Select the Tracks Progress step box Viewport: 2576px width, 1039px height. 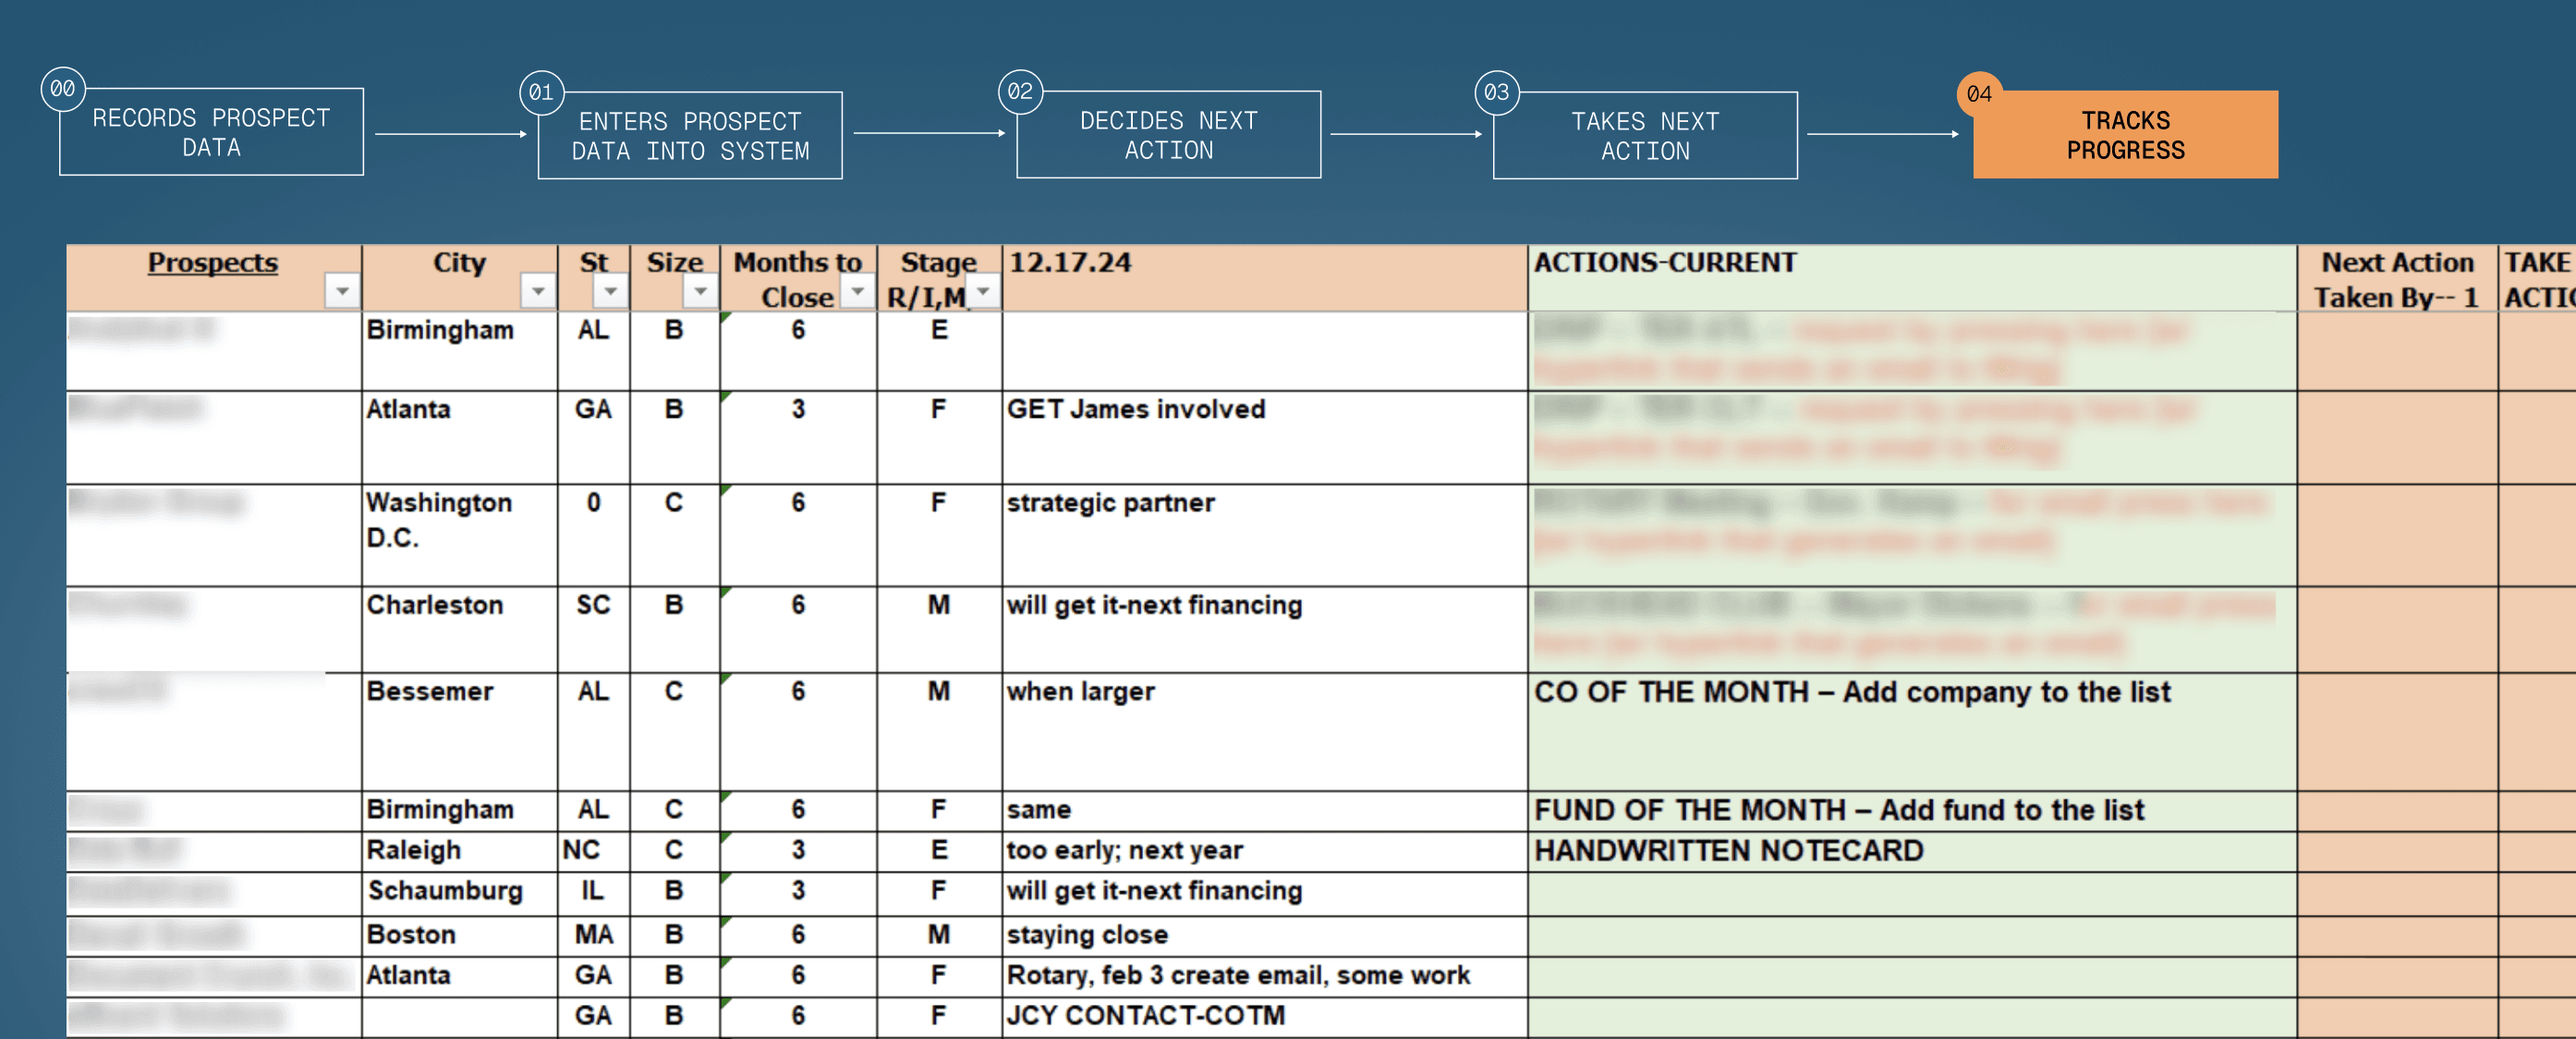(x=2125, y=135)
